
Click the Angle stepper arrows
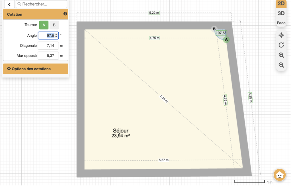56,35
